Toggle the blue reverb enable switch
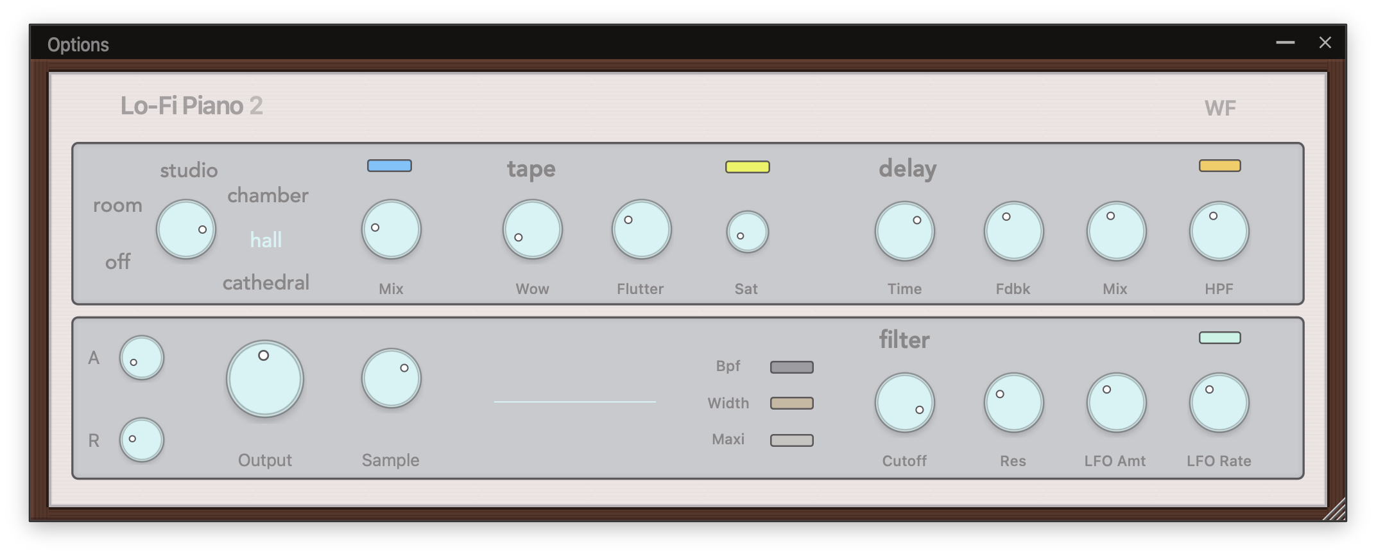 390,166
